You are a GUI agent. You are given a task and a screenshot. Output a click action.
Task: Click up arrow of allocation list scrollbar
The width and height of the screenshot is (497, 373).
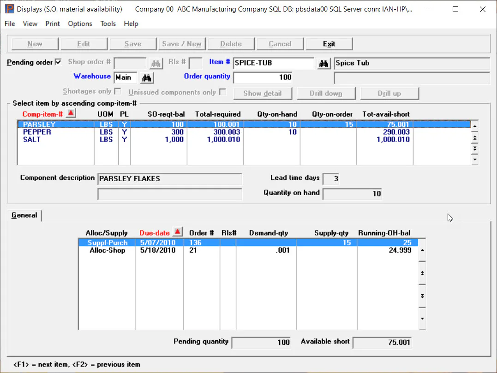pos(422,250)
